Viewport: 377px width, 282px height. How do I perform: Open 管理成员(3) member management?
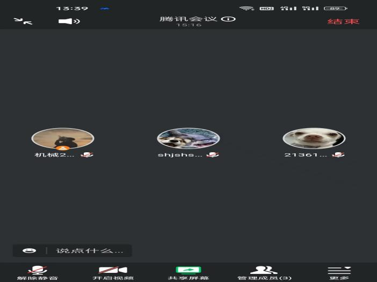tap(264, 272)
